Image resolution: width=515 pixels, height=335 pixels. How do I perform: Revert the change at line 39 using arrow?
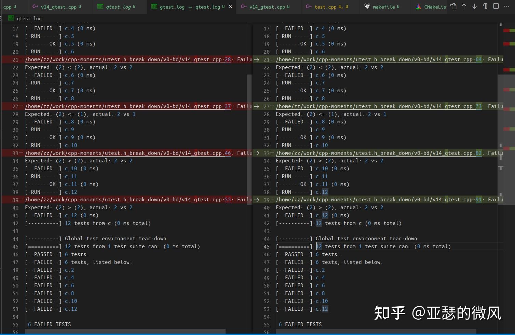coord(256,200)
